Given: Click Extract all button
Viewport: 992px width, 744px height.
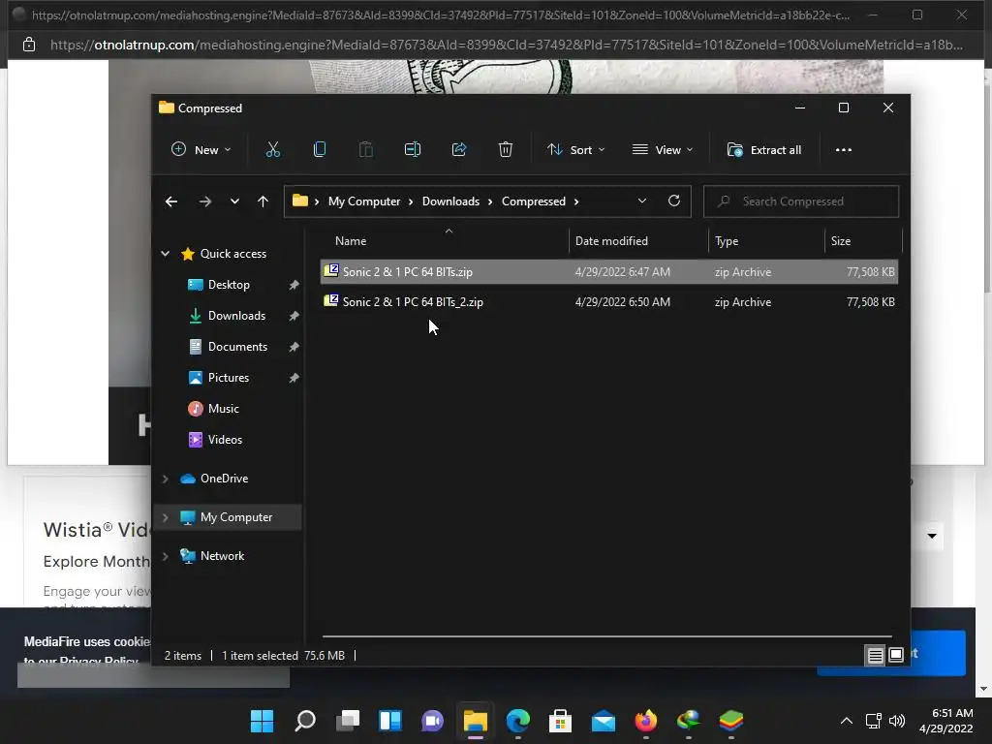Looking at the screenshot, I should pos(764,150).
